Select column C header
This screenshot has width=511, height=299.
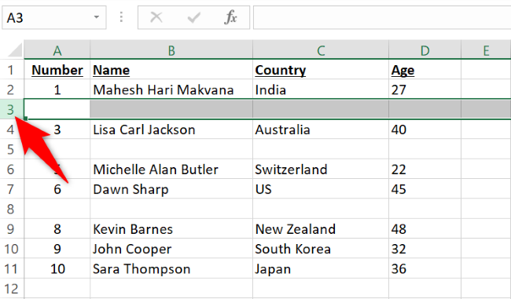coord(321,50)
